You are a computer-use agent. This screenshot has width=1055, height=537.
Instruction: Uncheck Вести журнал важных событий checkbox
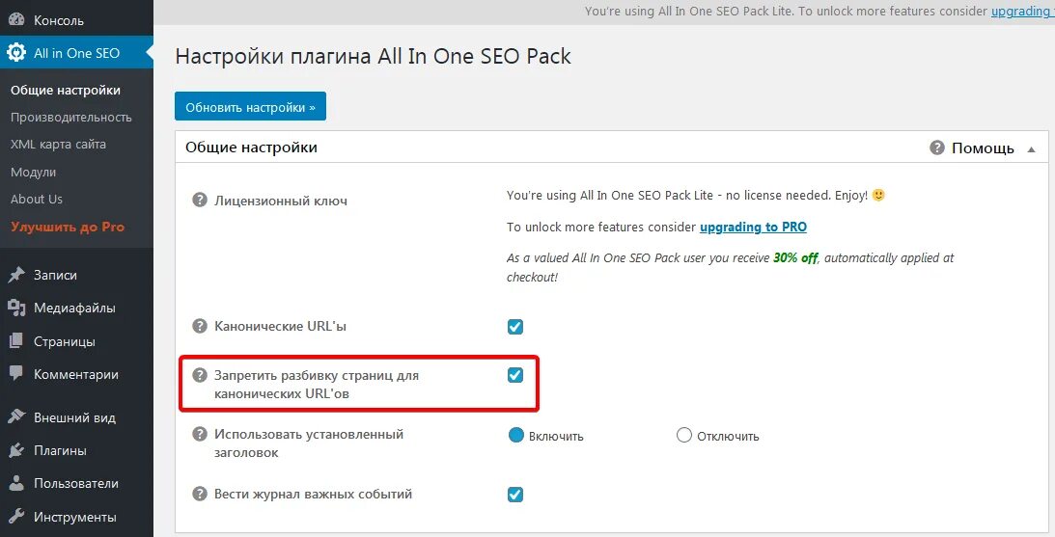tap(515, 495)
